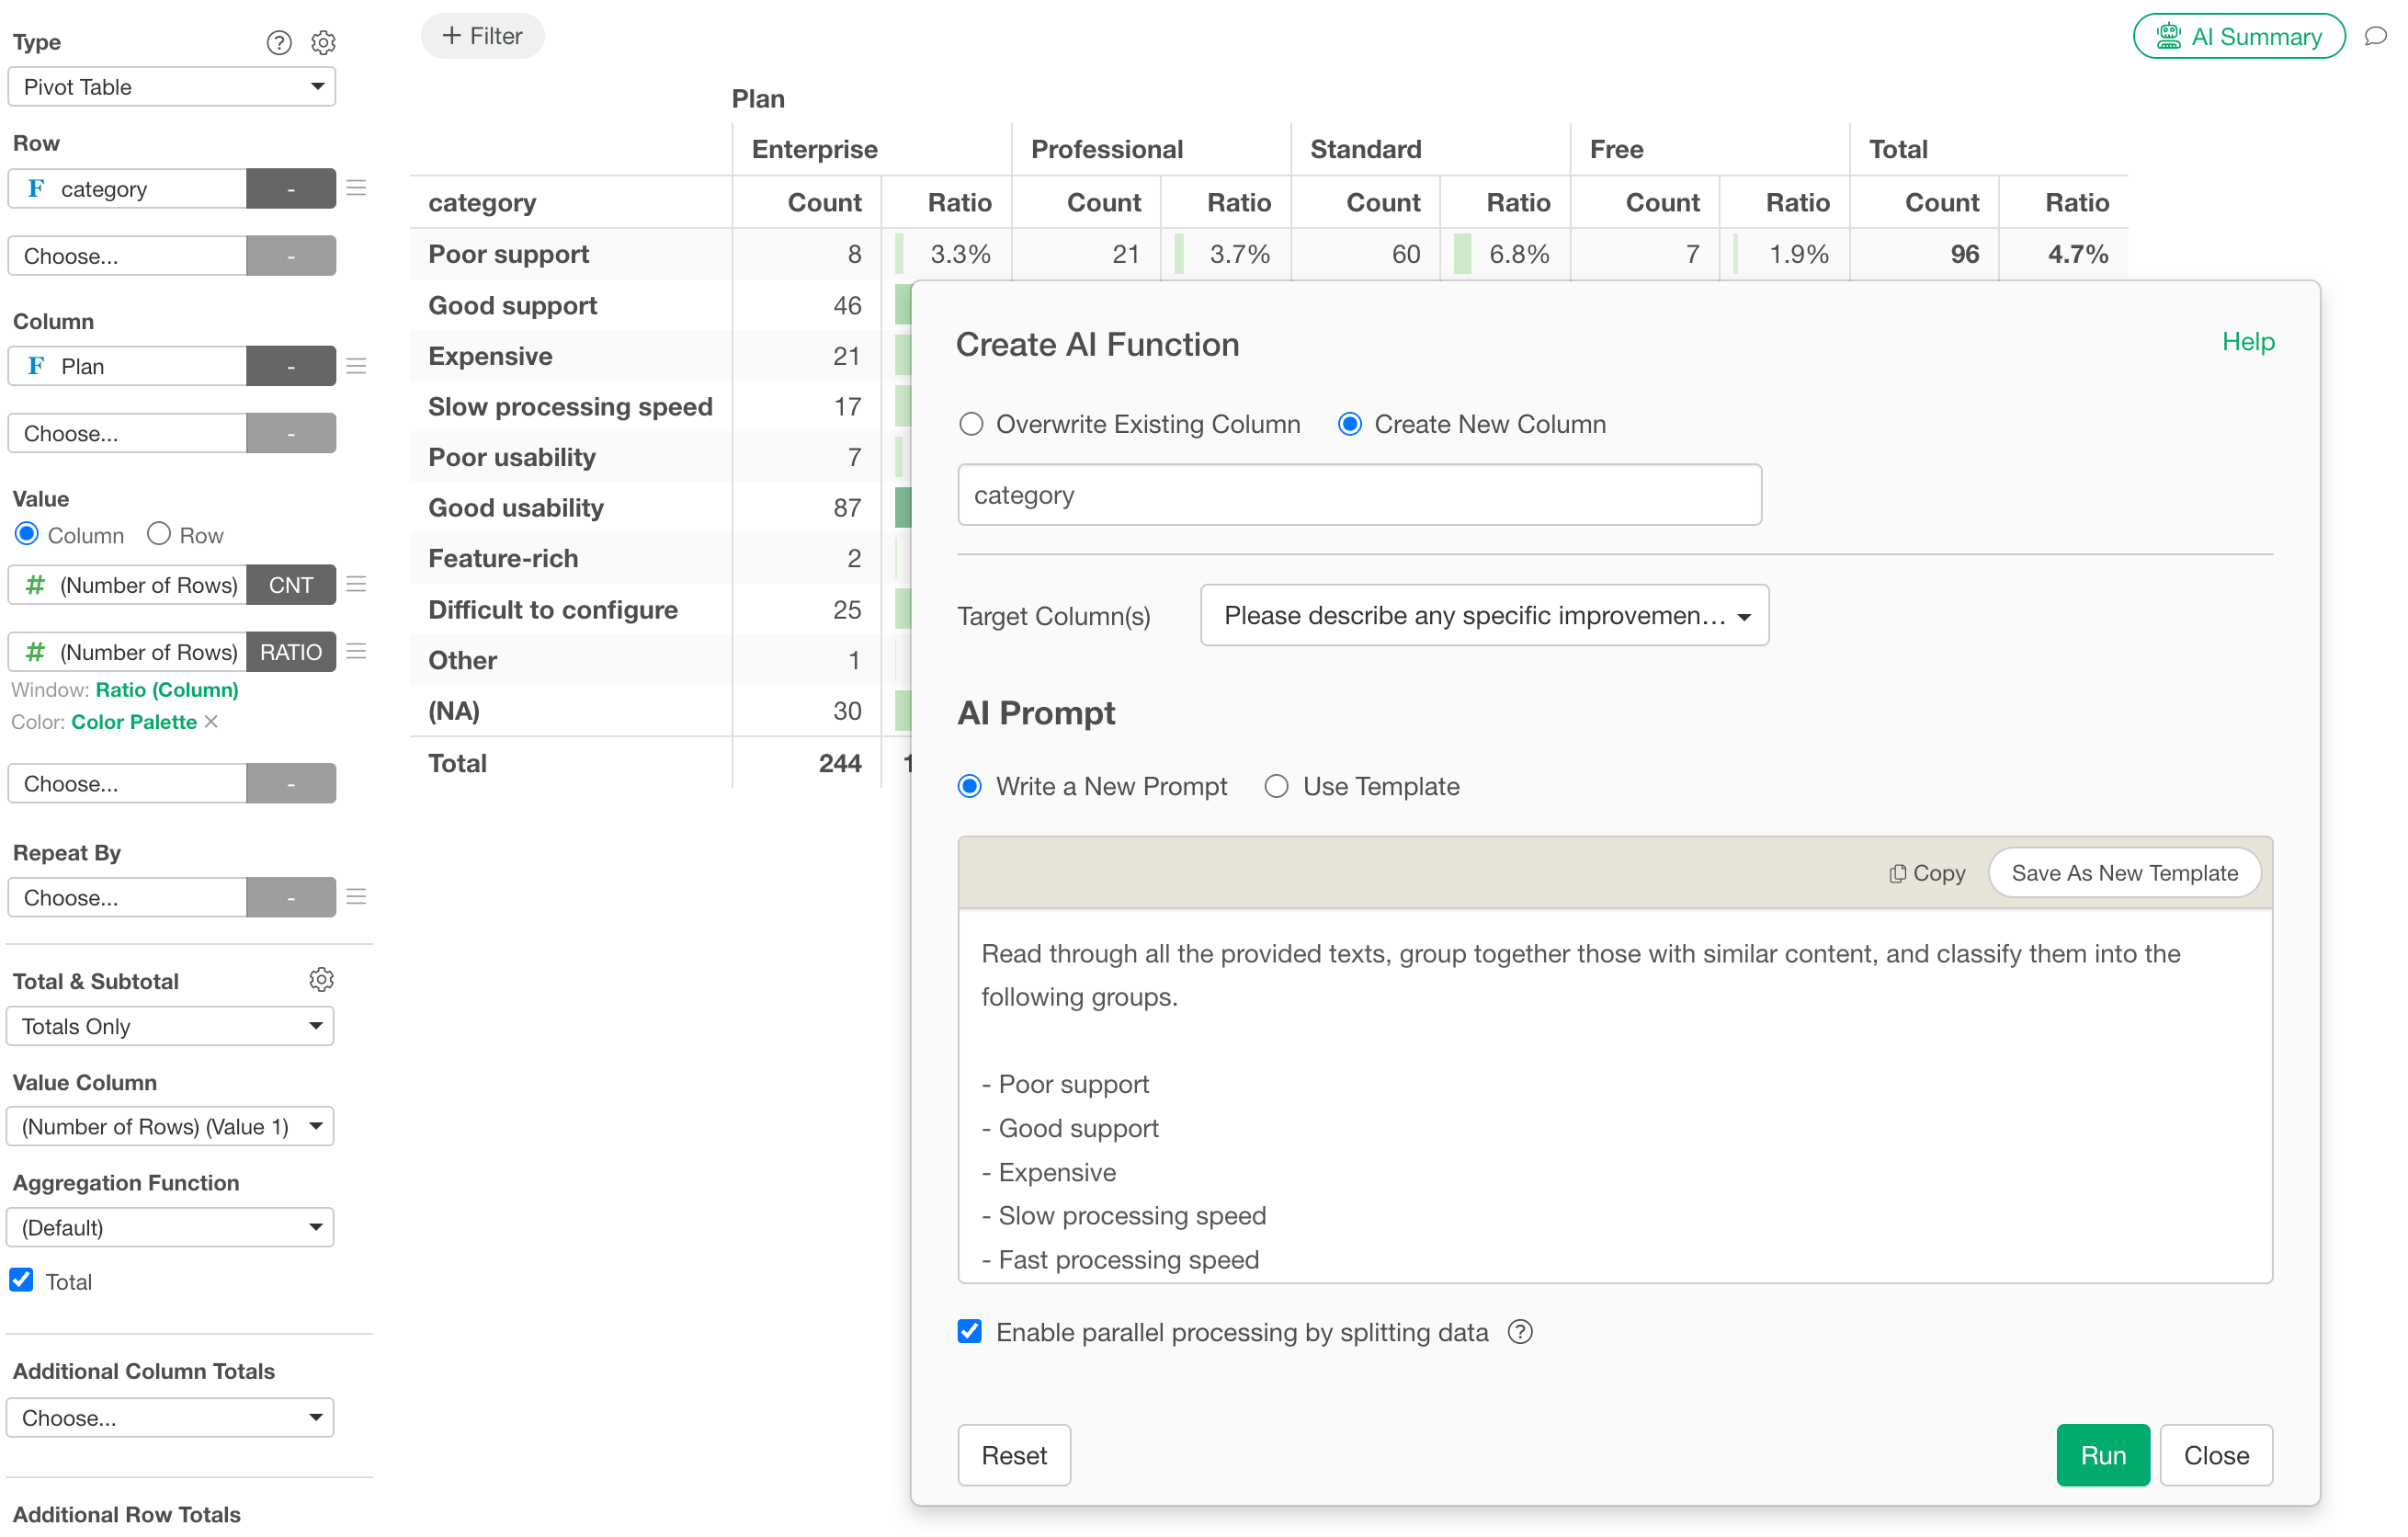
Task: Open the Additional Column Totals dropdown
Action: click(170, 1417)
